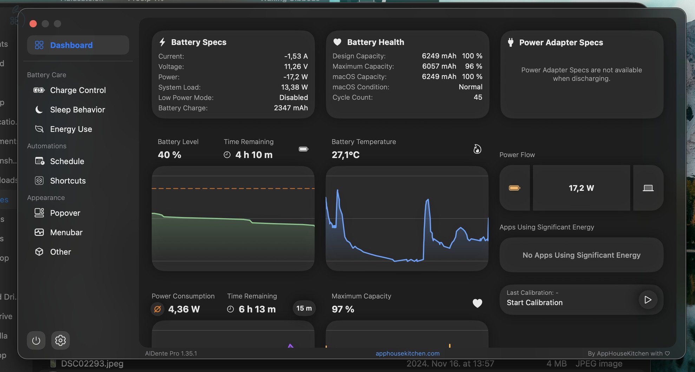Select Energy Use in sidebar

71,129
